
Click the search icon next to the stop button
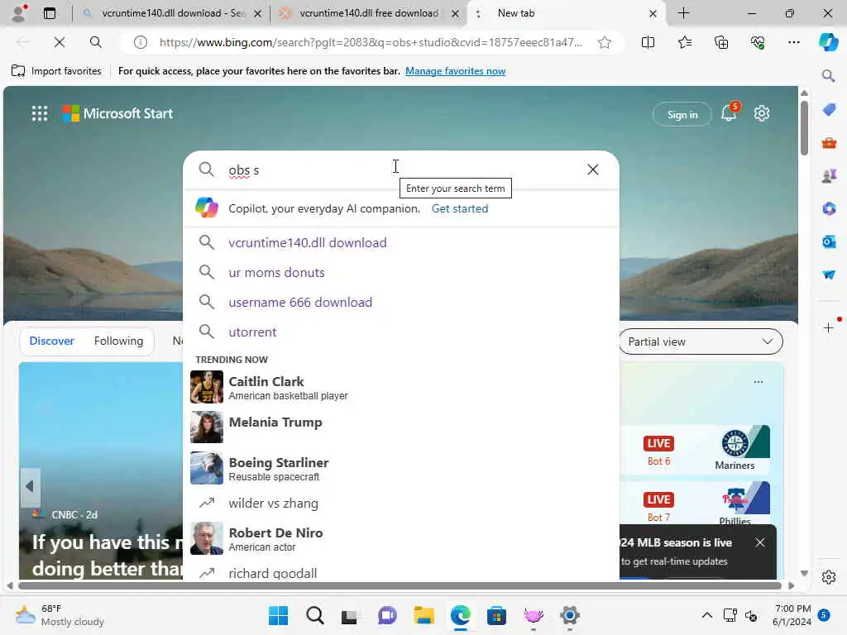coord(96,42)
